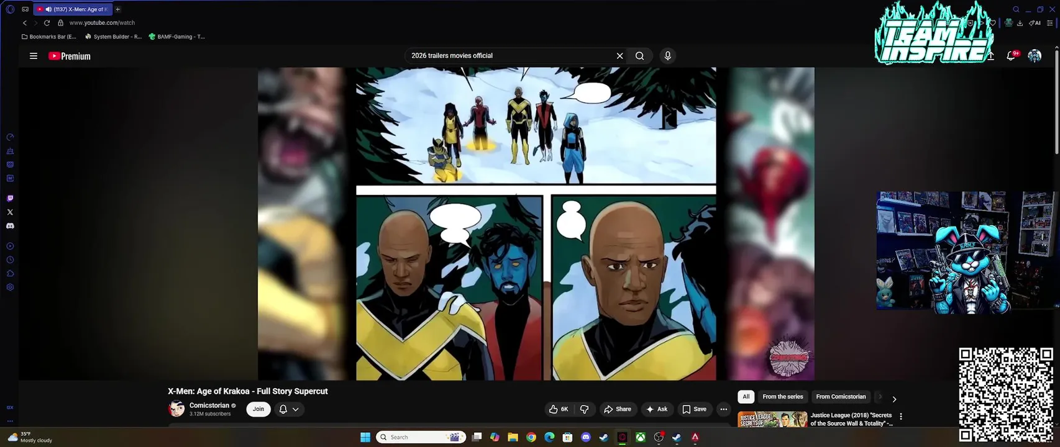Click the YouTube search box text
The width and height of the screenshot is (1060, 447).
pos(452,56)
